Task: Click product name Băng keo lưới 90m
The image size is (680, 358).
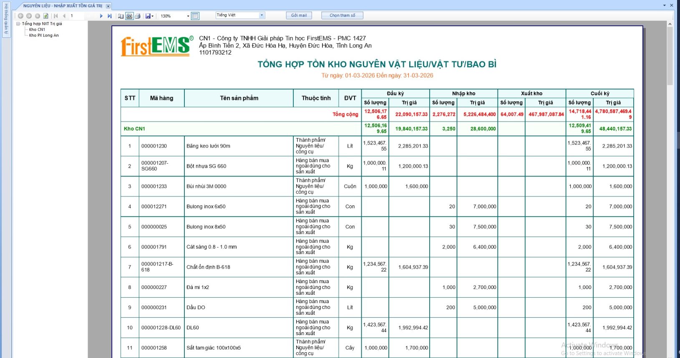Action: click(208, 146)
